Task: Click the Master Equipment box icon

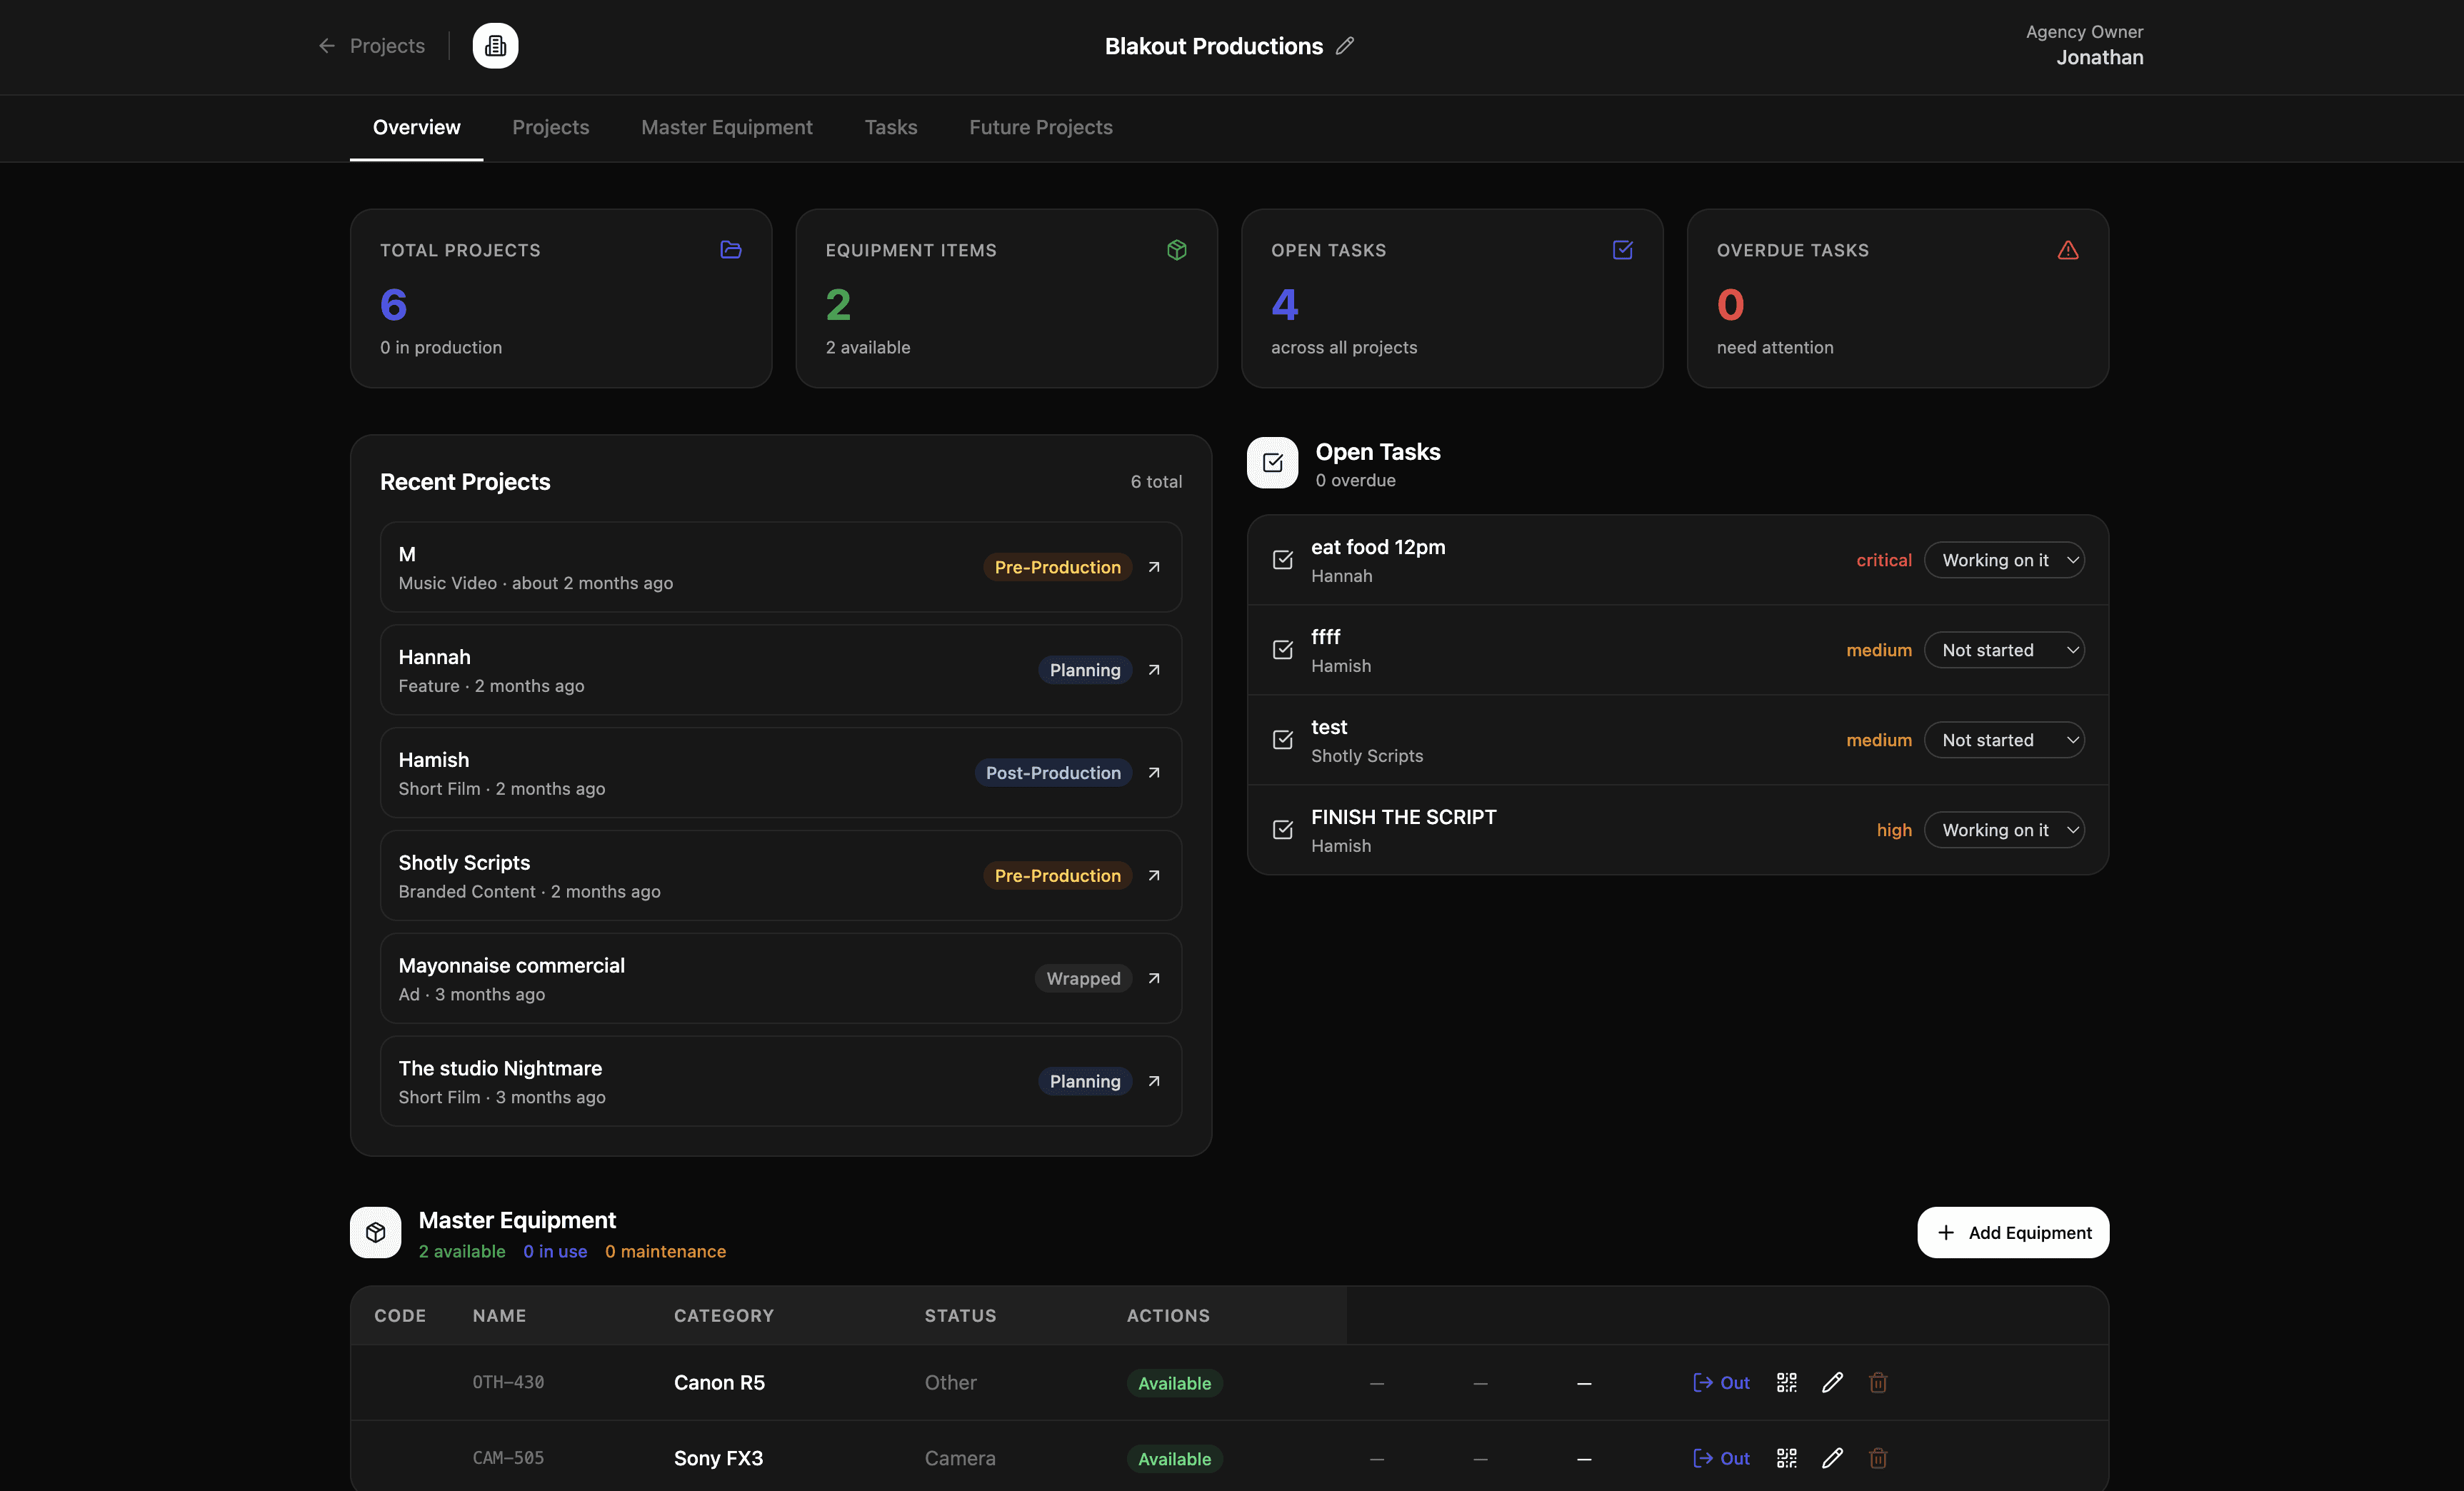Action: point(375,1232)
